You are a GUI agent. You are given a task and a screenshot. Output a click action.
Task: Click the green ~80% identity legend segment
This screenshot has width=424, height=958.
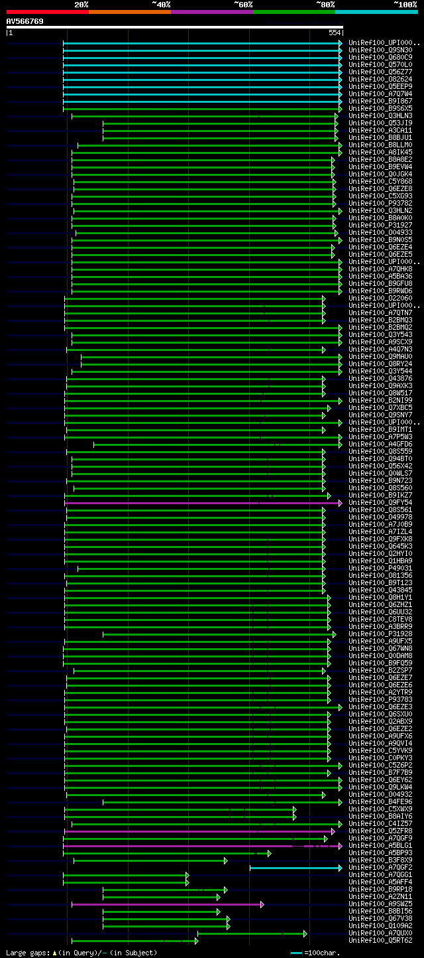click(x=293, y=11)
